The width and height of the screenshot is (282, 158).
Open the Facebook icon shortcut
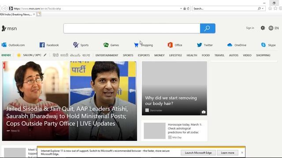[42, 45]
